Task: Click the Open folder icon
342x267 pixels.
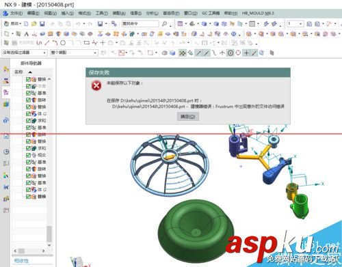Action: (34, 24)
